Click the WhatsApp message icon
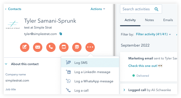This screenshot has width=181, height=98. point(68,81)
